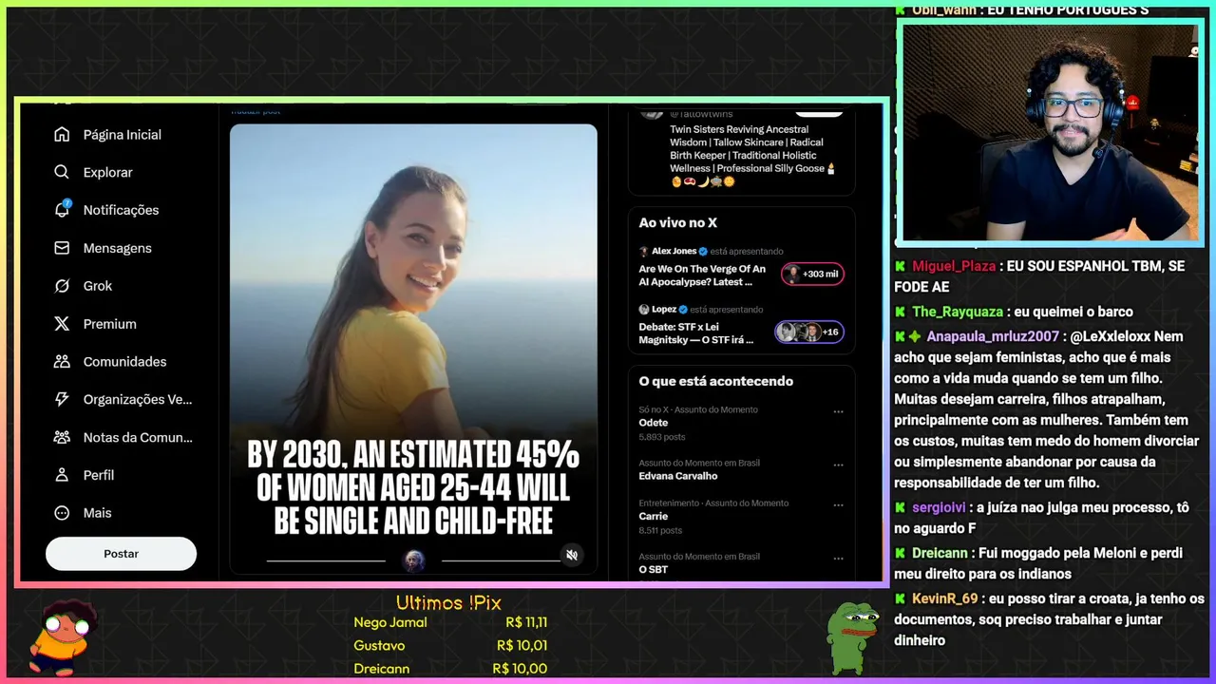This screenshot has width=1216, height=684.
Task: Click Lopez small avatar in live list
Action: (643, 310)
